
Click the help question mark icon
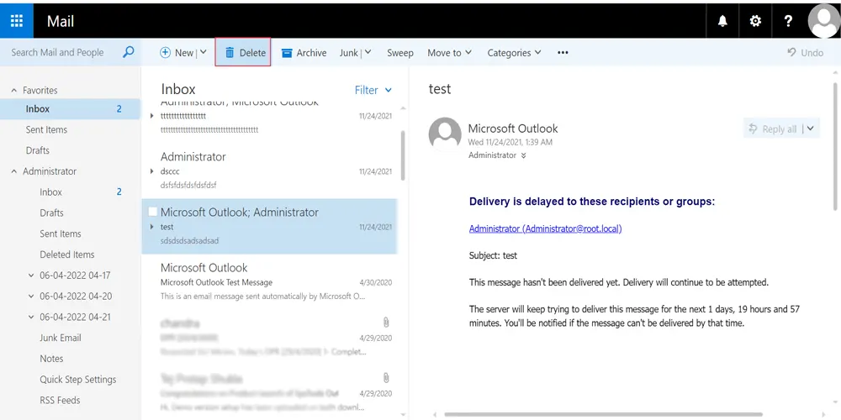pyautogui.click(x=788, y=21)
